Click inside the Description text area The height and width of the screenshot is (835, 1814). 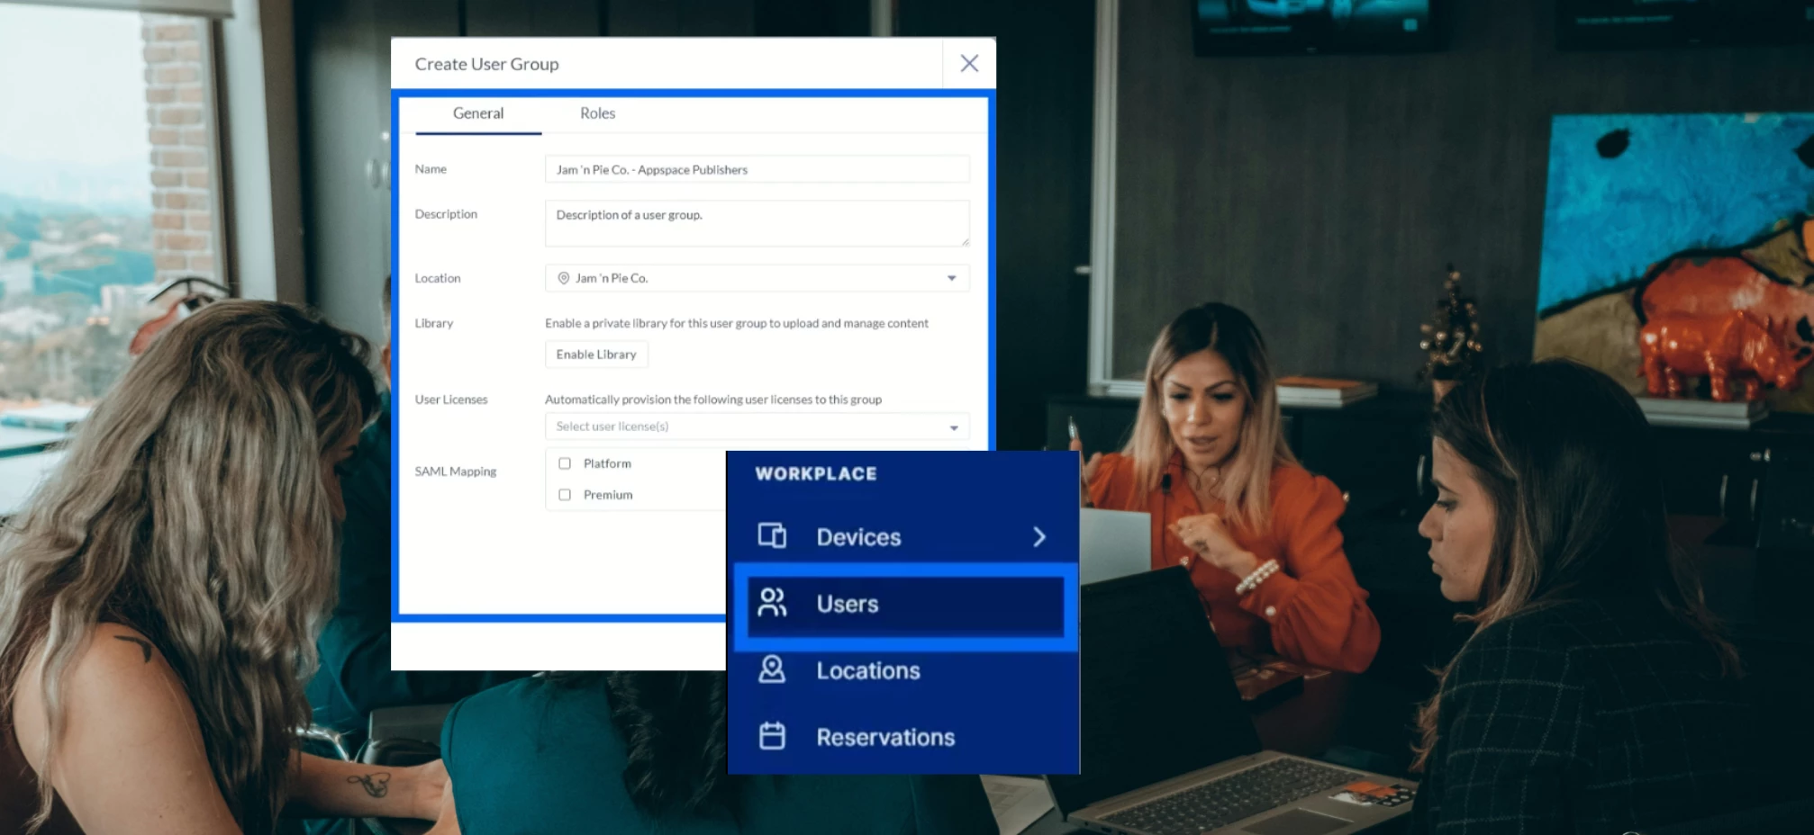(x=756, y=222)
